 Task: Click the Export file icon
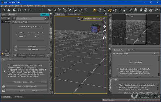coord(30,10)
